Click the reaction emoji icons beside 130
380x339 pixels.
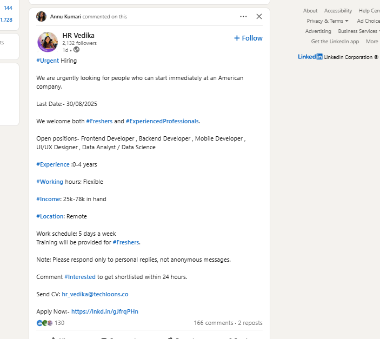45,323
